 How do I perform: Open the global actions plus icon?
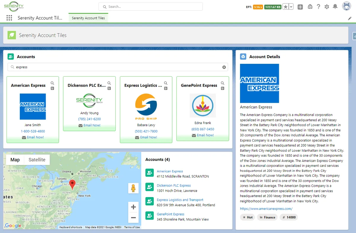coord(300,7)
